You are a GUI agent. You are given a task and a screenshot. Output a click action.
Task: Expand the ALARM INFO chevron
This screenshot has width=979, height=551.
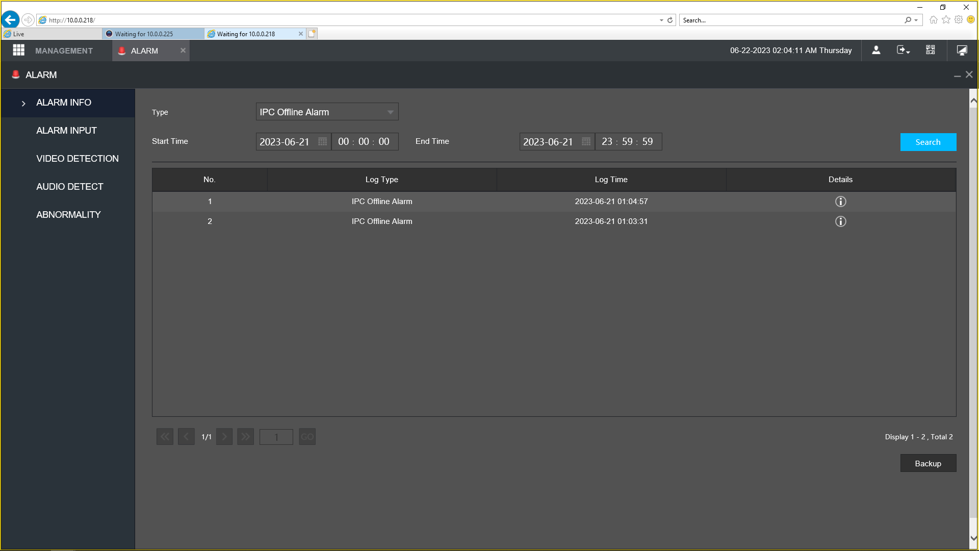(x=23, y=103)
